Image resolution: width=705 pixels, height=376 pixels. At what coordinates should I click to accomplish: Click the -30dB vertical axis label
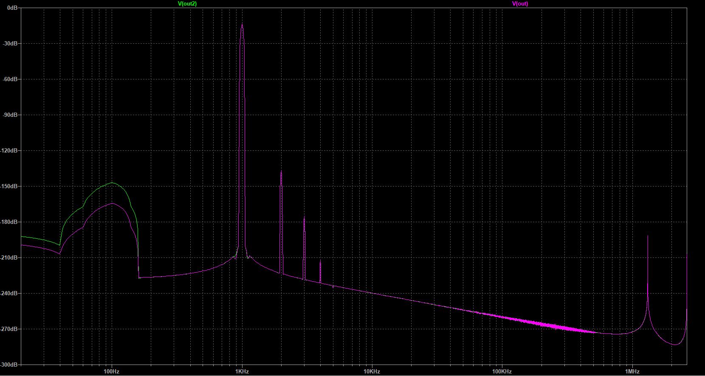click(11, 43)
